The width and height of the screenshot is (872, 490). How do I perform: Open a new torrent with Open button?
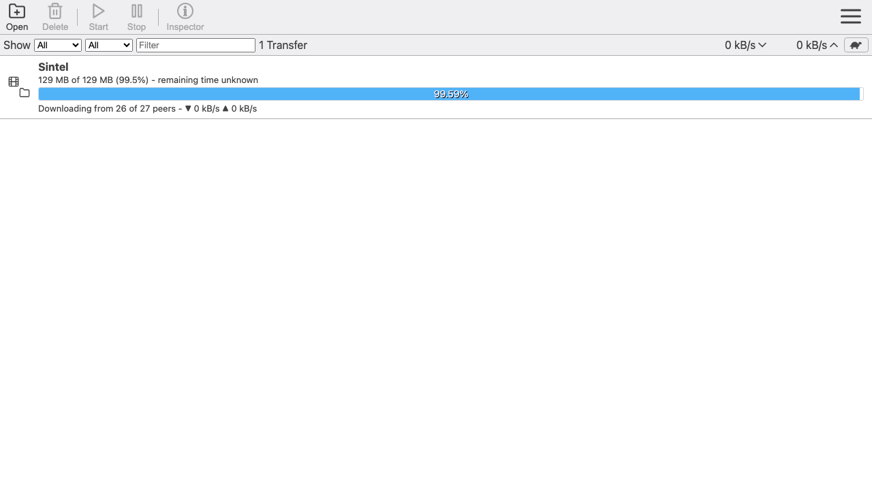[17, 17]
